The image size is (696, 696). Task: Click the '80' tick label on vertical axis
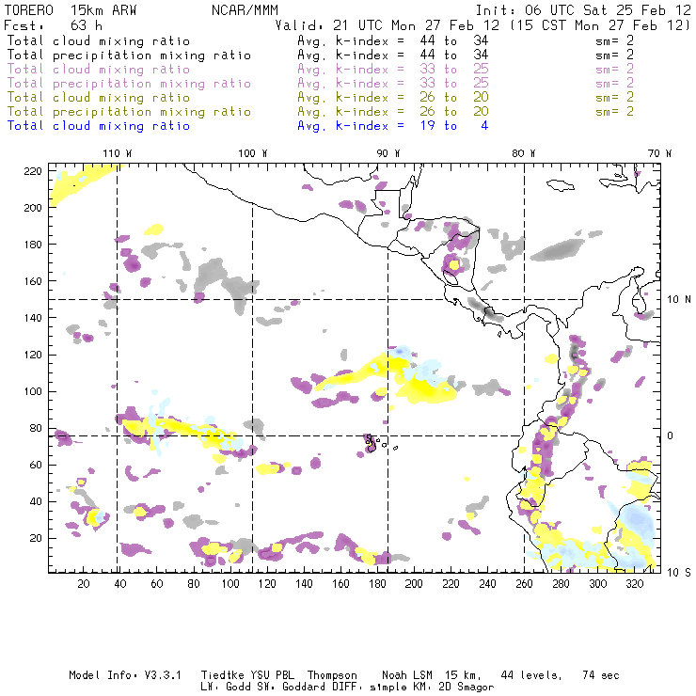[36, 428]
